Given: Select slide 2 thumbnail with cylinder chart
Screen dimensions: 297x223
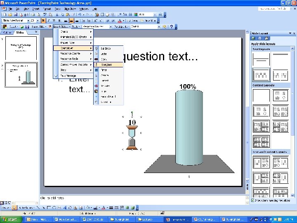Looking at the screenshot, I should 21,75.
